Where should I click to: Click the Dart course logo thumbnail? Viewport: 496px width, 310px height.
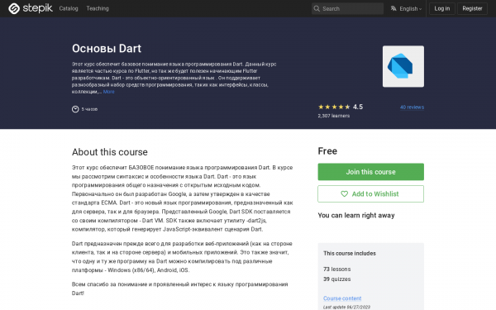403,66
